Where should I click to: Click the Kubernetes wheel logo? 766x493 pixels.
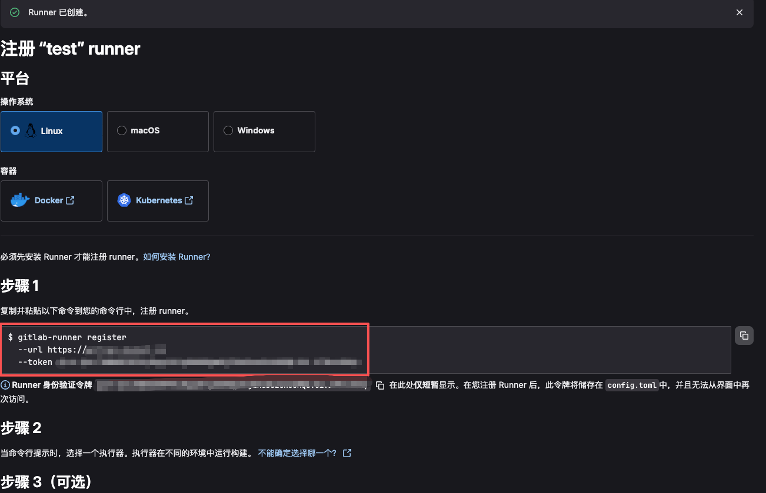[x=124, y=200]
